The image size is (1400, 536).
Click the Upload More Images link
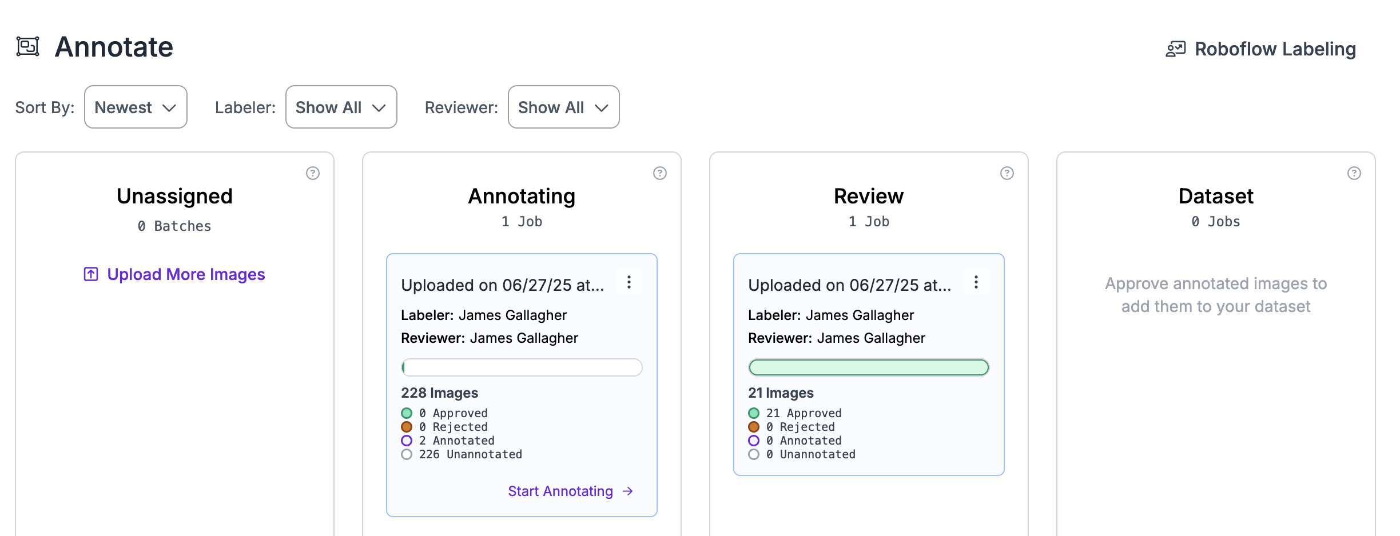[186, 274]
